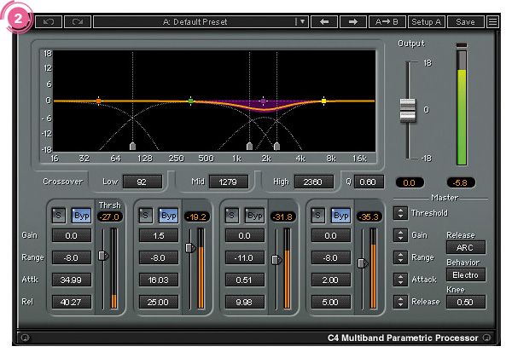Grab the high crossover handle near 2360 Hz
This screenshot has width=512, height=358.
coord(276,146)
